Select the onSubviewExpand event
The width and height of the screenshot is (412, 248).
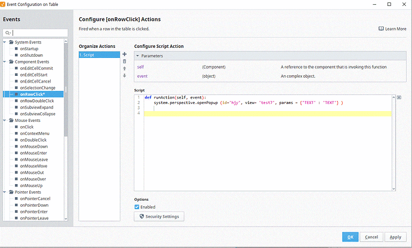tap(36, 108)
